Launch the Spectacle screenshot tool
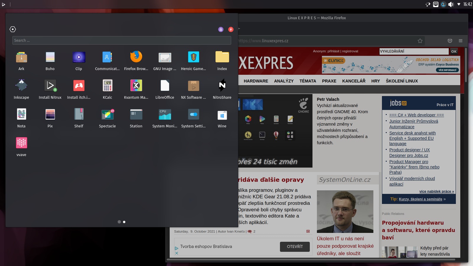The height and width of the screenshot is (266, 473). point(107,118)
